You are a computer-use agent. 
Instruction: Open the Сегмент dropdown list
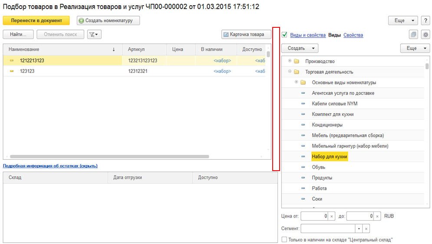(x=359, y=228)
